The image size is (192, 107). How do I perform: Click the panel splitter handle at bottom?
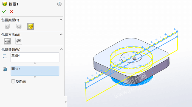pos(66,102)
